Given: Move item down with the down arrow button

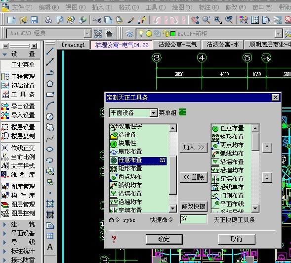Looking at the screenshot, I should (267, 177).
